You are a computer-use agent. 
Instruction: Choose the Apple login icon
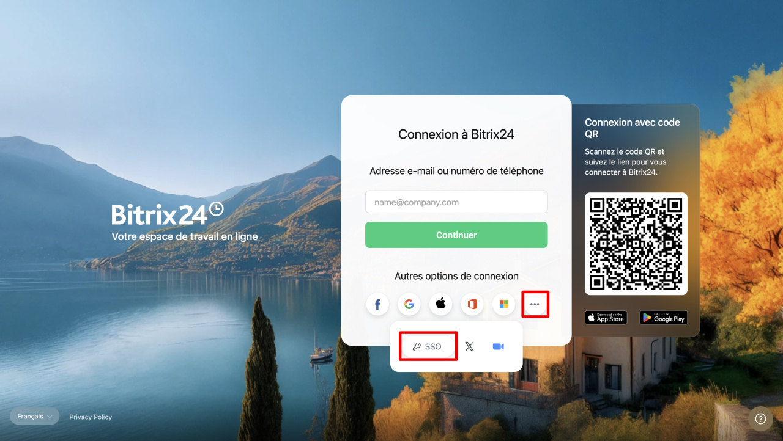click(440, 304)
